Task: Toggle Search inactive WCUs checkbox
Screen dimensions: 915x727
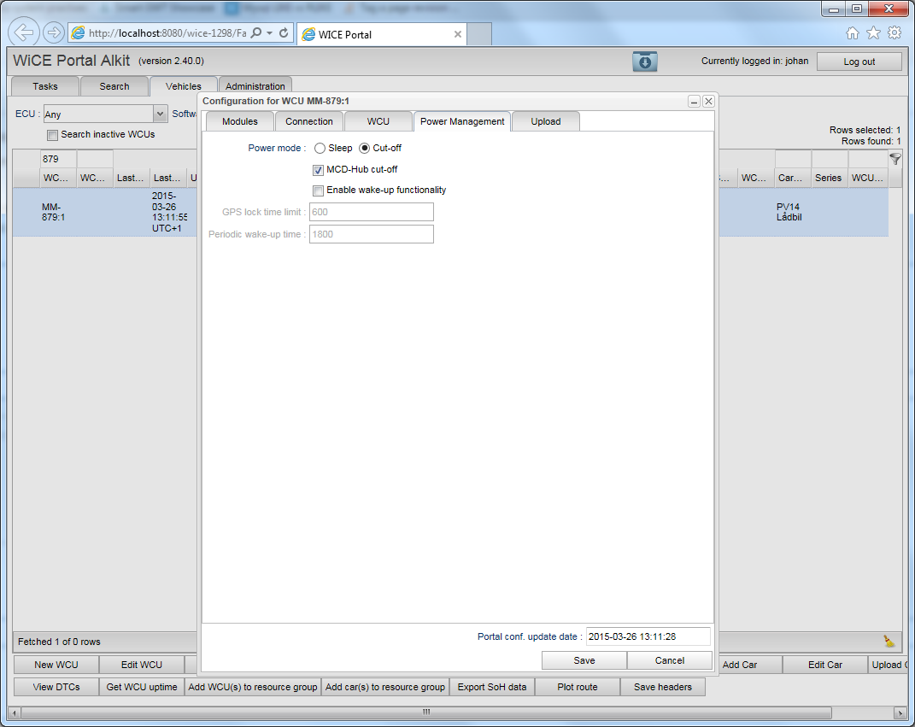Action: [x=53, y=135]
